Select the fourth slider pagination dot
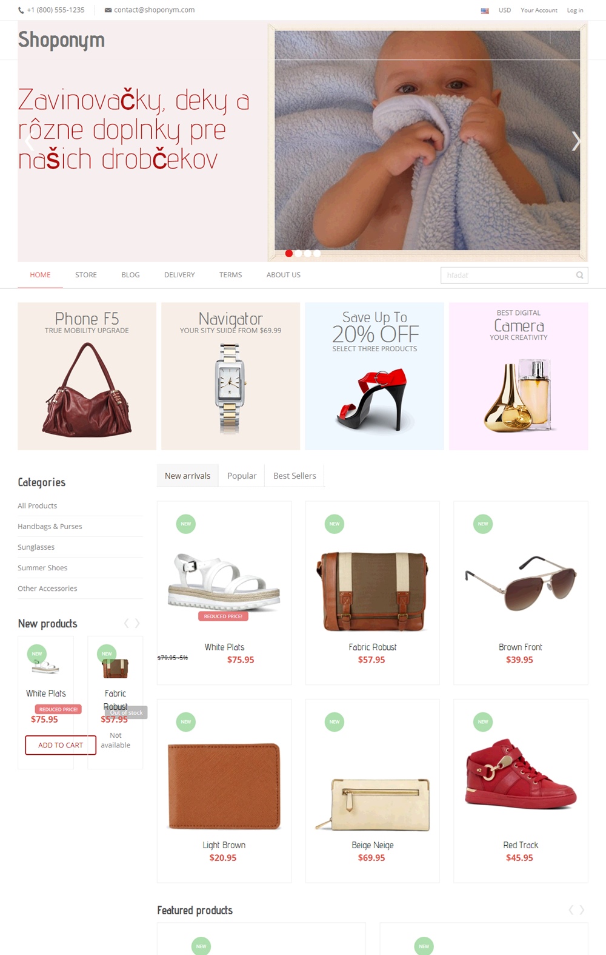Viewport: 606px width, 955px height. (317, 253)
